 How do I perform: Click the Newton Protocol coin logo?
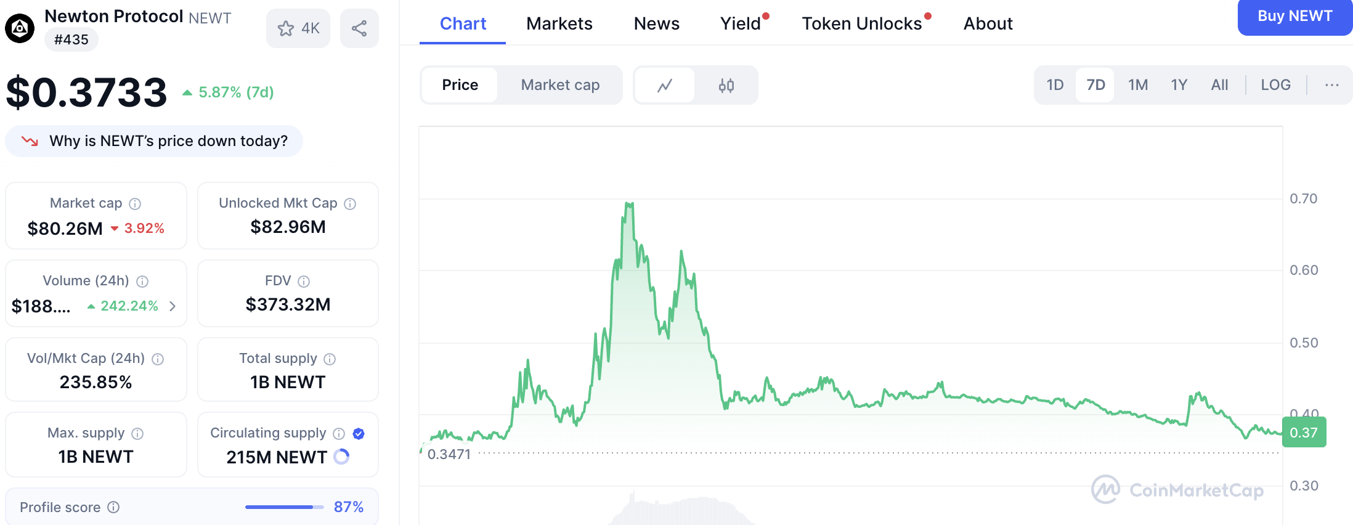coord(19,28)
